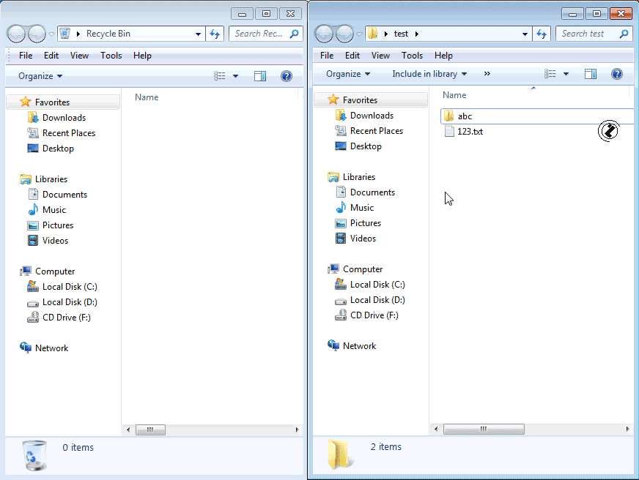639x480 pixels.
Task: Expand Include in library dropdown
Action: pos(429,74)
